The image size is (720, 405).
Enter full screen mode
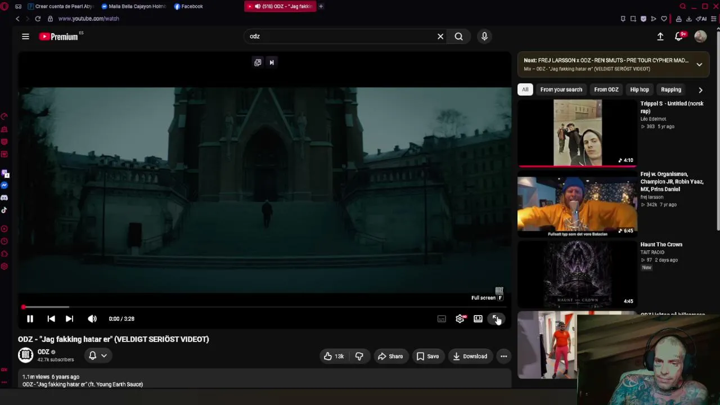coord(496,319)
